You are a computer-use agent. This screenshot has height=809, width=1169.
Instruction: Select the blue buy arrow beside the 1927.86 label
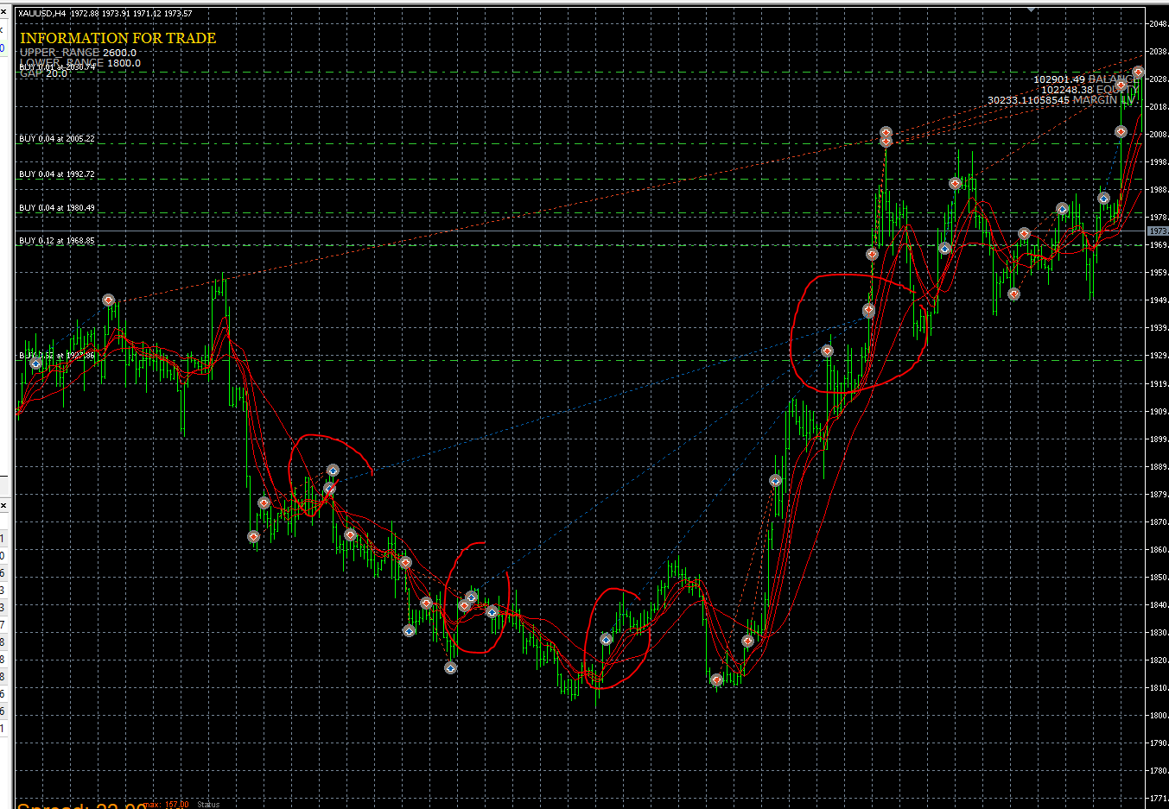point(35,363)
